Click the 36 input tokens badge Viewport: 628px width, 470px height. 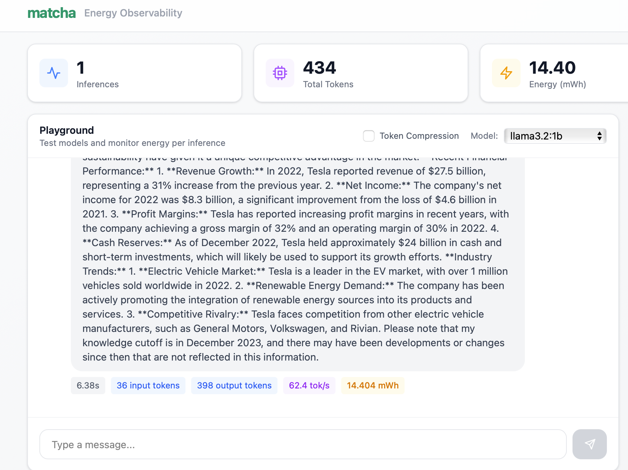(148, 386)
